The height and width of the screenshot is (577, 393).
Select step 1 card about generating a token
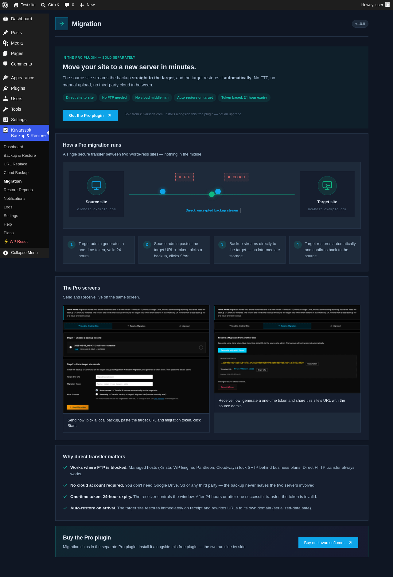point(99,250)
